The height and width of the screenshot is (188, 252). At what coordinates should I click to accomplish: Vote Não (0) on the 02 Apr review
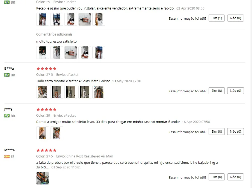(x=235, y=18)
